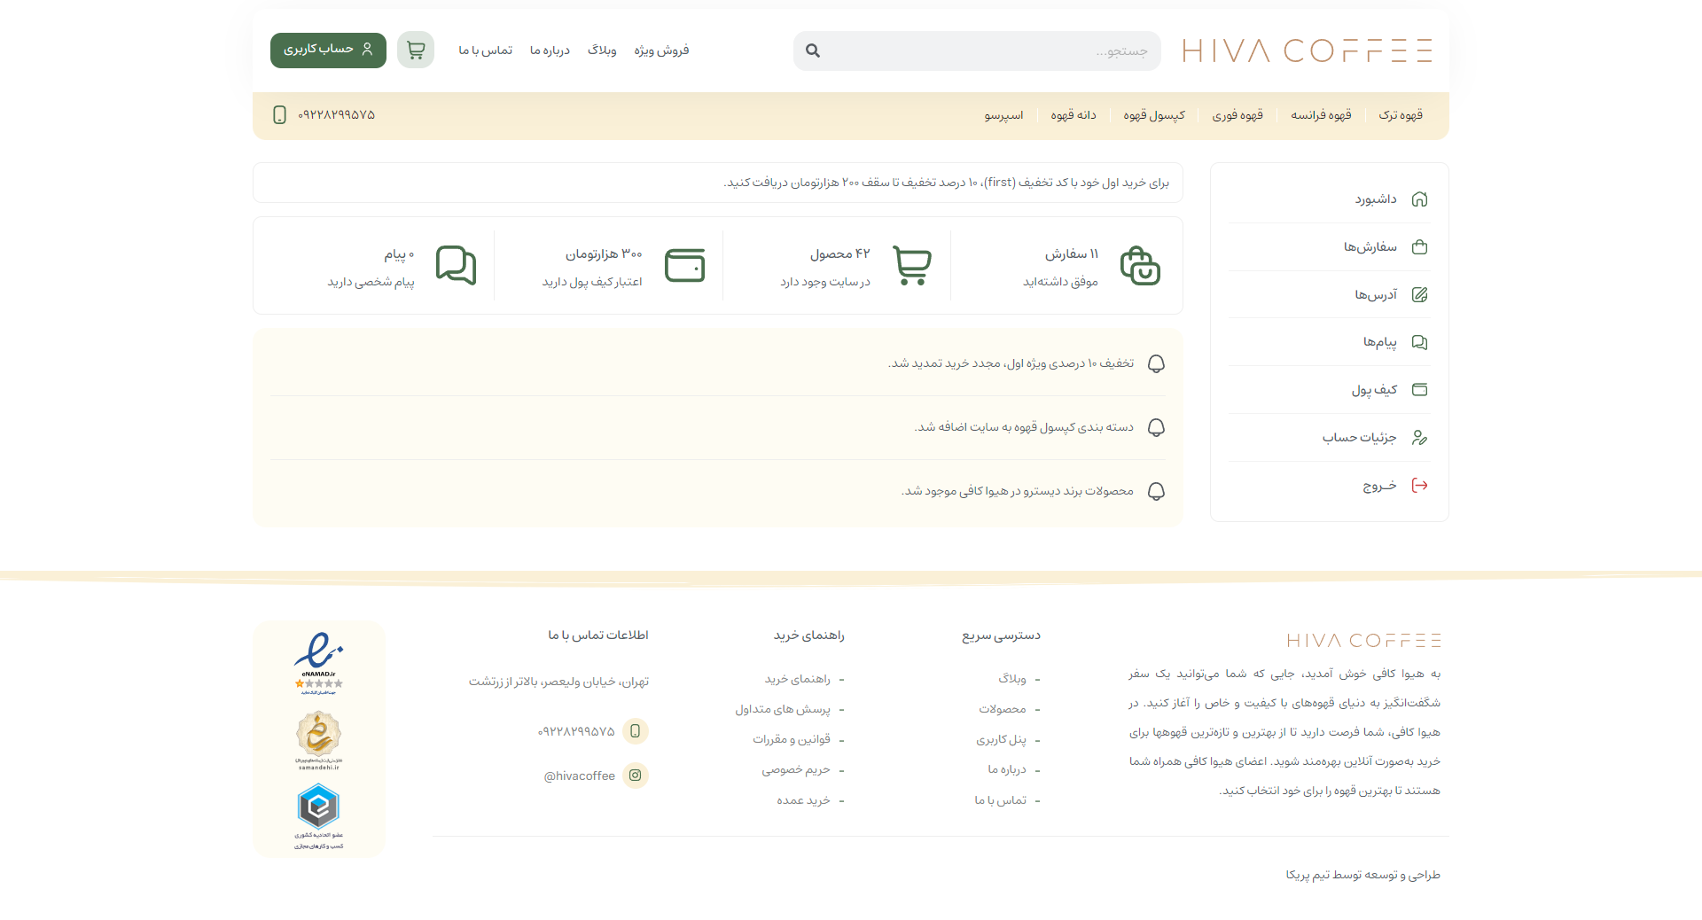This screenshot has height=920, width=1702.
Task: Open تماس با ما in top navigation
Action: pos(485,51)
